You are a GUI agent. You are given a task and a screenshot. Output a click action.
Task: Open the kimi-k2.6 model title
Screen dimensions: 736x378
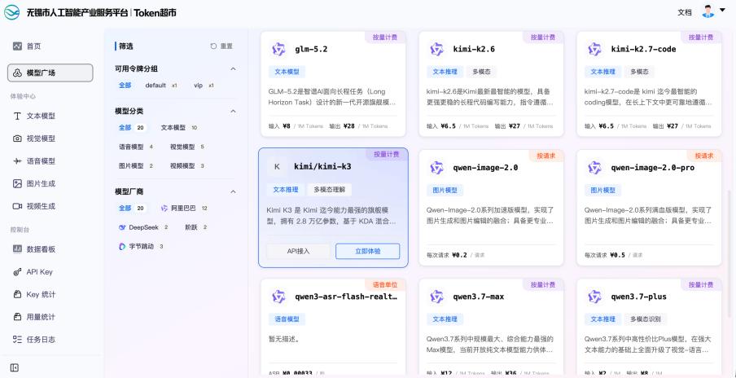474,49
